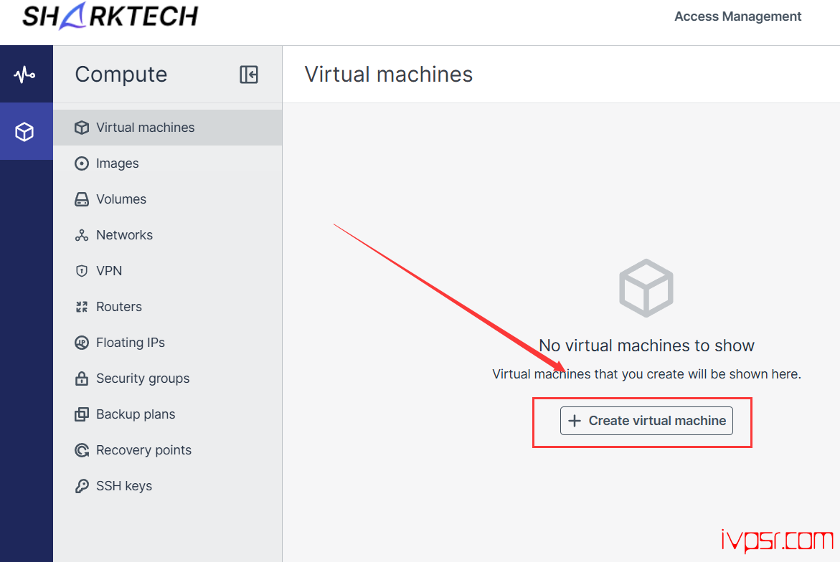Click the SSH keys key icon
Viewport: 840px width, 562px height.
point(82,486)
